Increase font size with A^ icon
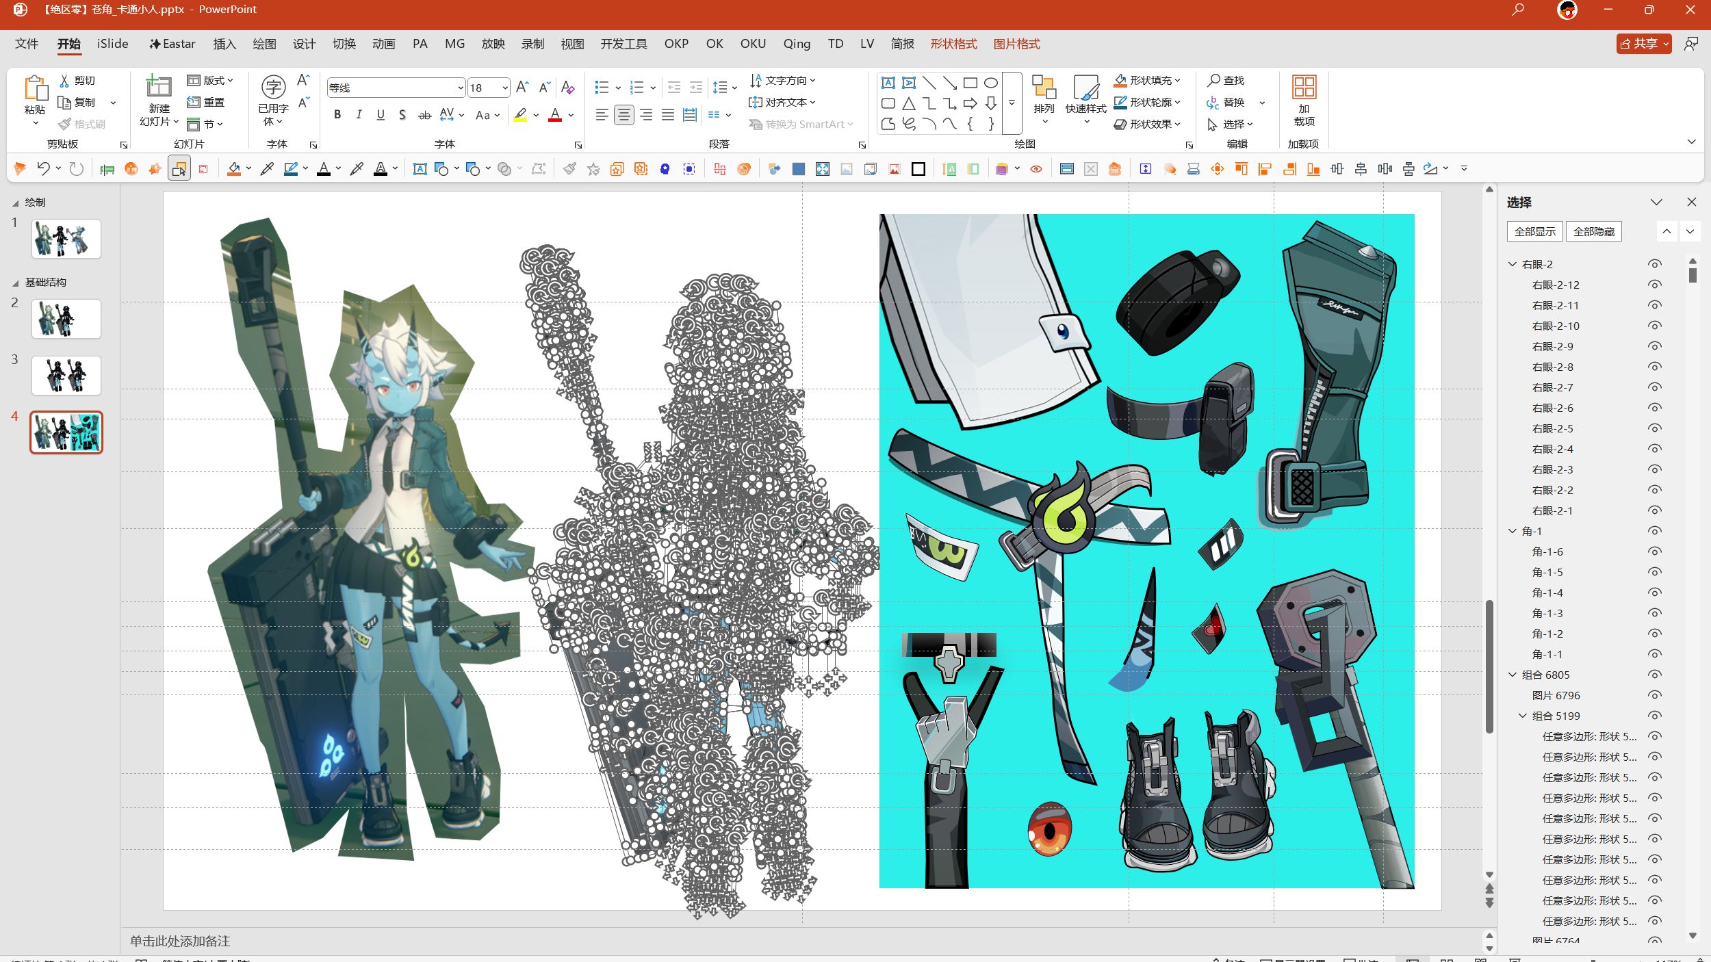 coord(522,87)
